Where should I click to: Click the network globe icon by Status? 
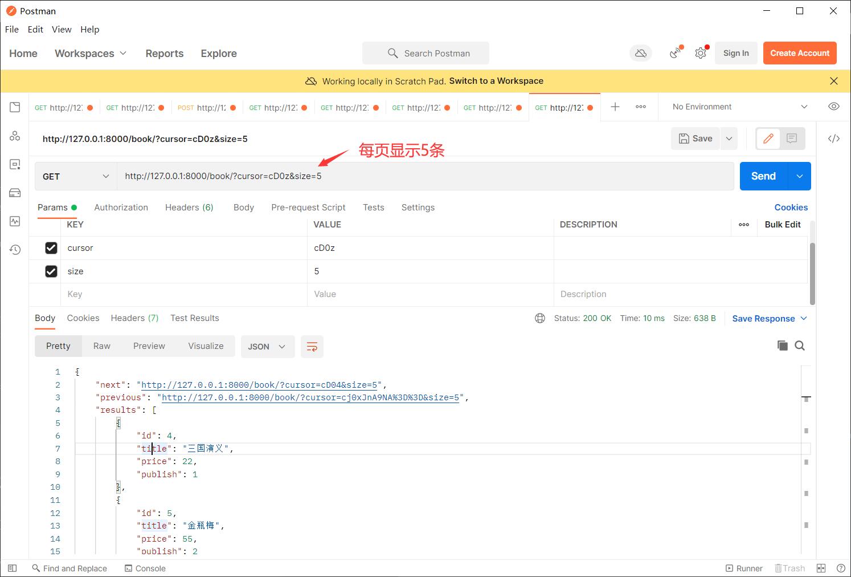click(x=540, y=318)
